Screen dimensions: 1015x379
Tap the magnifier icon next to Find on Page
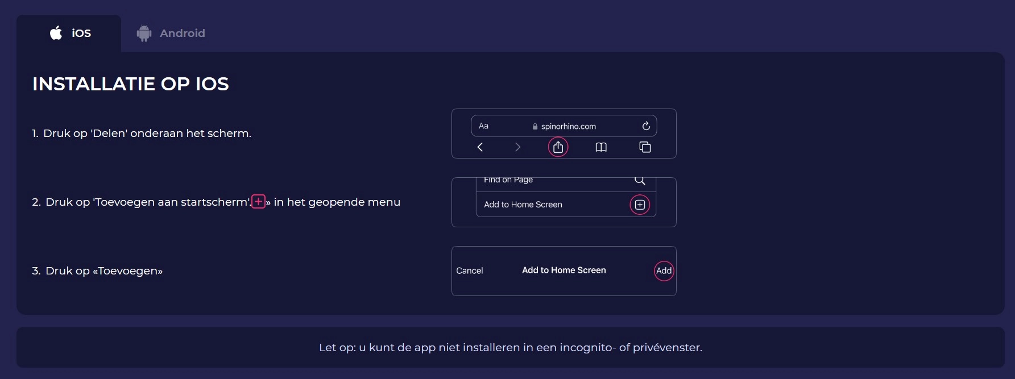click(x=640, y=180)
